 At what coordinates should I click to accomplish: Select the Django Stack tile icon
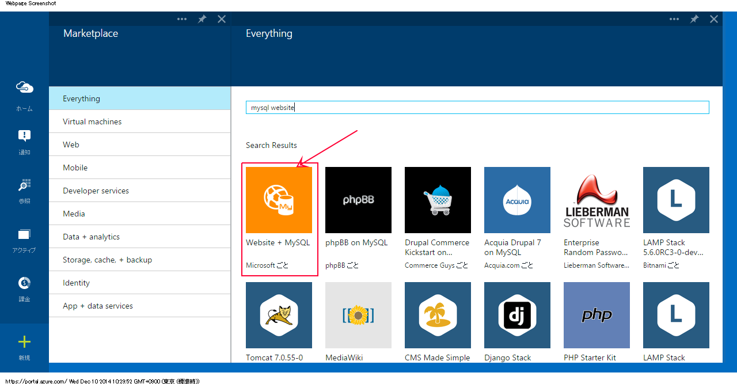[517, 315]
